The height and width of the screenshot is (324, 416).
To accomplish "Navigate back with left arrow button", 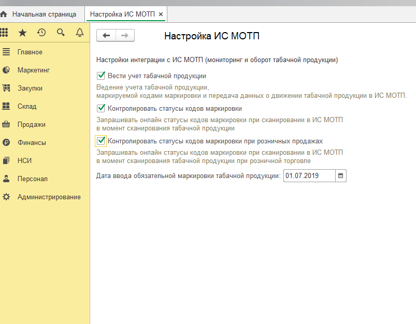I will pos(106,35).
